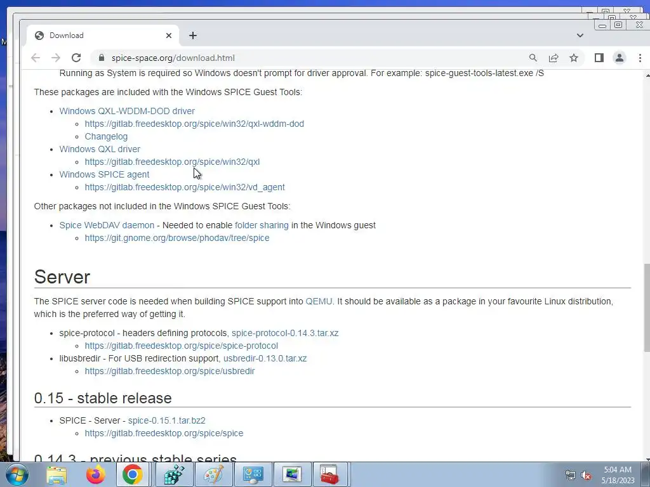This screenshot has height=487, width=650.
Task: Click the scrollbar down arrow
Action: tap(647, 459)
